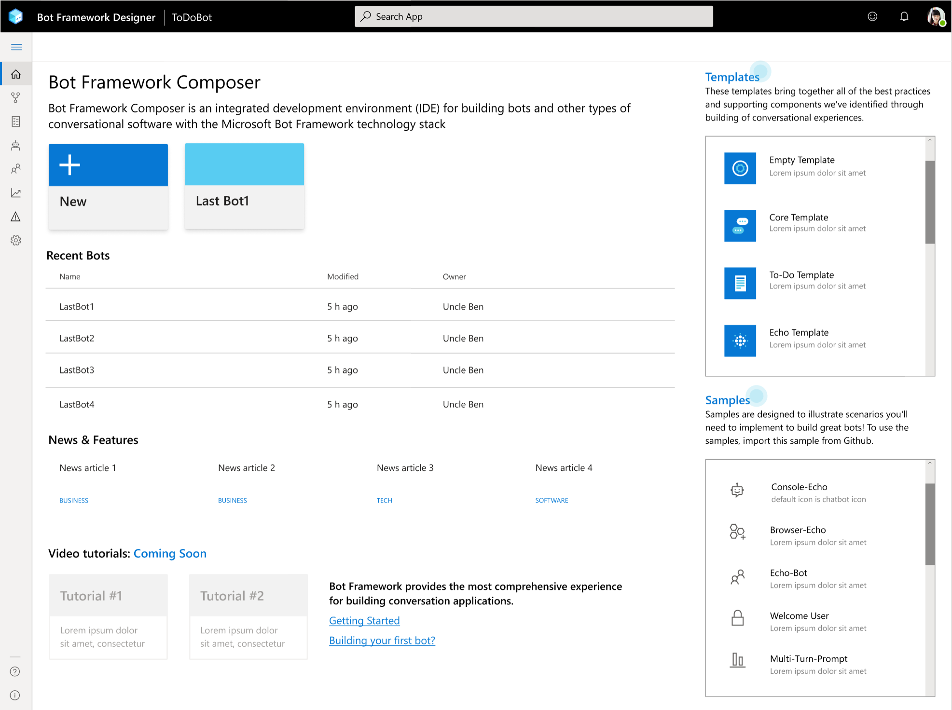Open the info icon in sidebar
The width and height of the screenshot is (952, 710).
15,695
